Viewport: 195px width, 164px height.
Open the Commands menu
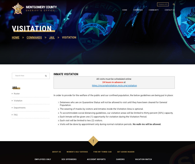(x=138, y=10)
